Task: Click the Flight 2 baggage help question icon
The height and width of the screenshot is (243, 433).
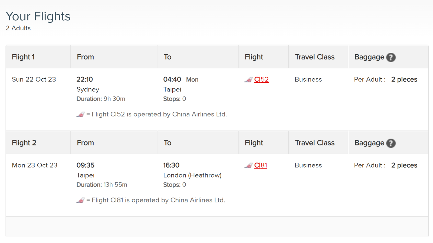Action: click(391, 143)
